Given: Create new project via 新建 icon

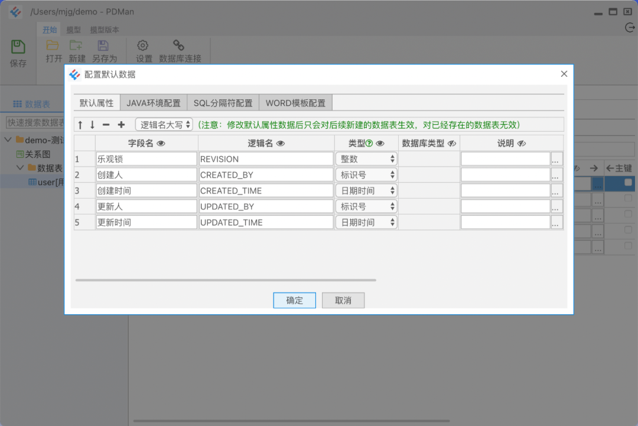Looking at the screenshot, I should coord(76,45).
